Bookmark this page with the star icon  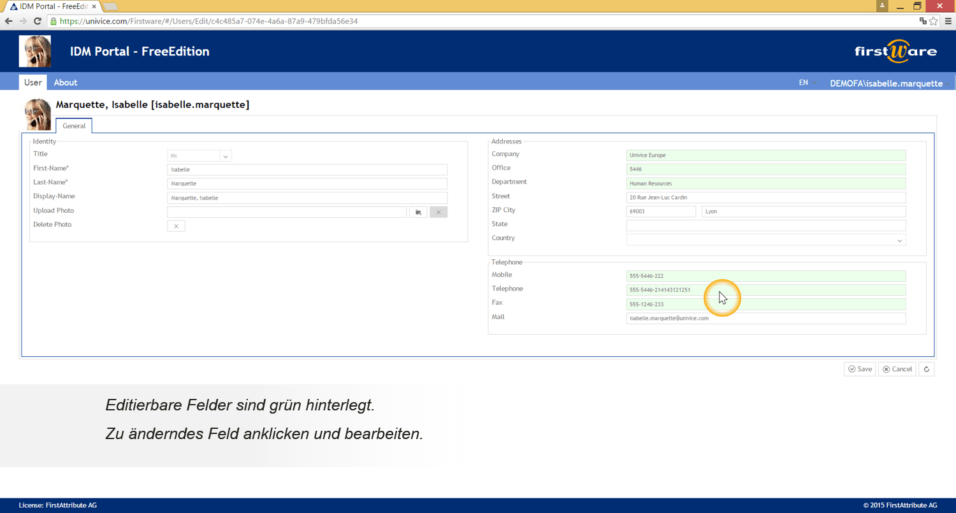point(934,21)
